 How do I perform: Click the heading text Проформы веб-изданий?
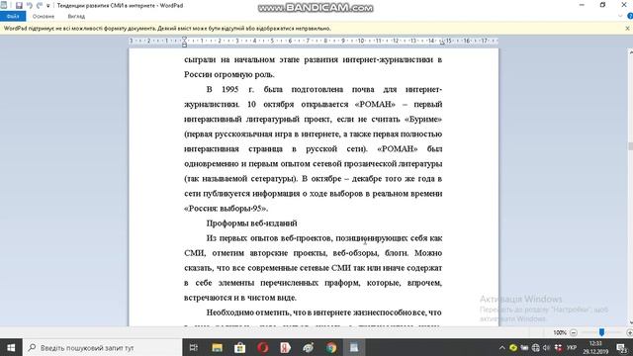point(251,223)
